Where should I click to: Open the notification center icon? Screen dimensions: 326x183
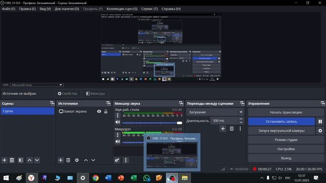(316, 178)
